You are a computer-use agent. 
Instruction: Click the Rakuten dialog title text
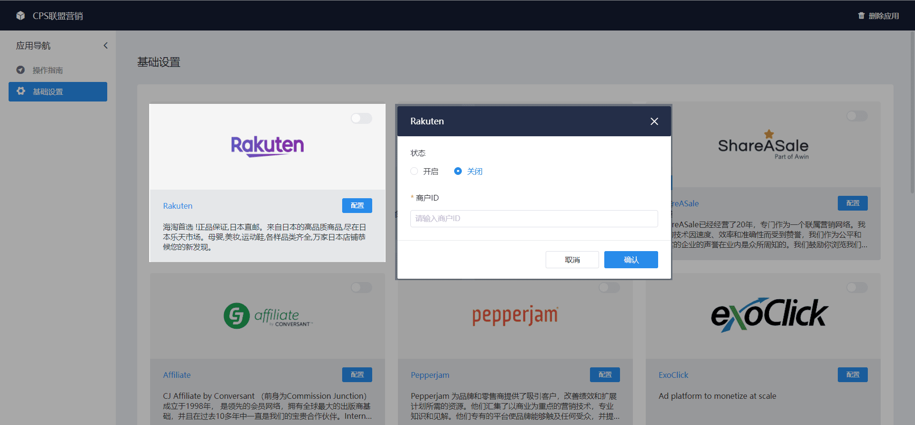427,121
